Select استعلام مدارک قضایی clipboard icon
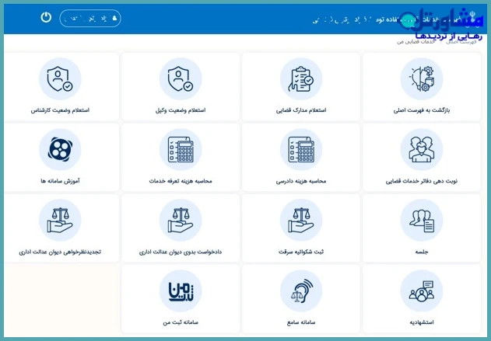The image size is (491, 341). pos(301,79)
